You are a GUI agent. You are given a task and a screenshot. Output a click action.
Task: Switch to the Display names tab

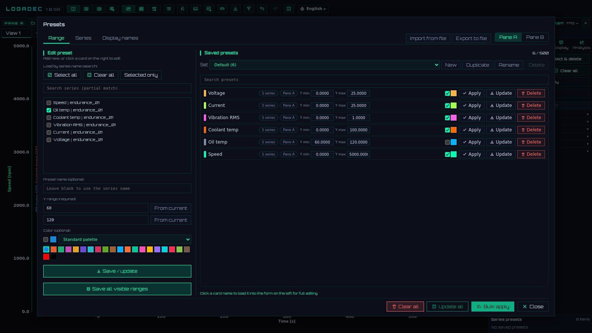120,38
